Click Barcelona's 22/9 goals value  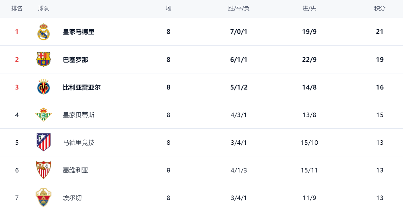[x=309, y=60]
